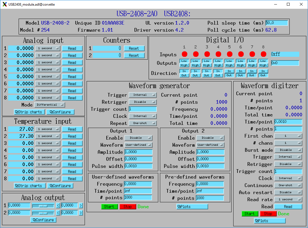Set direction of bit 3 to Out
308x228 pixels.
tap(207, 75)
